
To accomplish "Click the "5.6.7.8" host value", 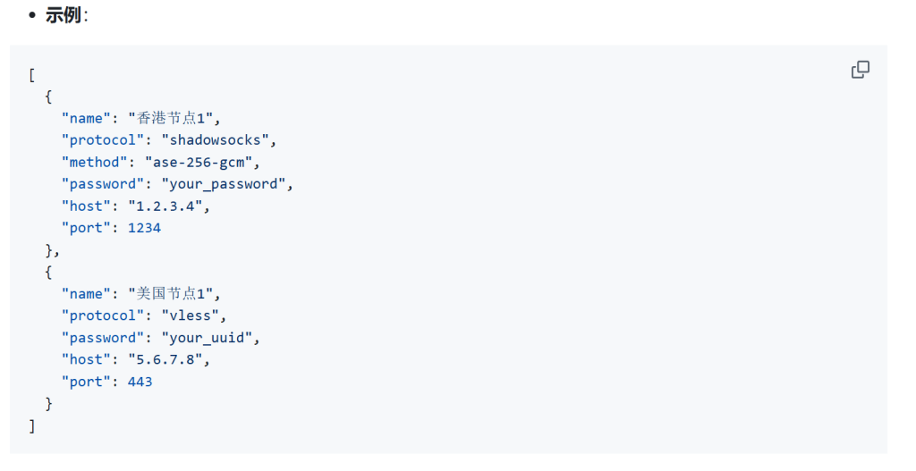I will tap(169, 359).
